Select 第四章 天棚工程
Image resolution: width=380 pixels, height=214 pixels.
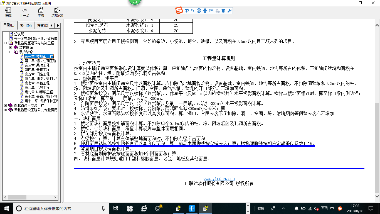(37, 70)
